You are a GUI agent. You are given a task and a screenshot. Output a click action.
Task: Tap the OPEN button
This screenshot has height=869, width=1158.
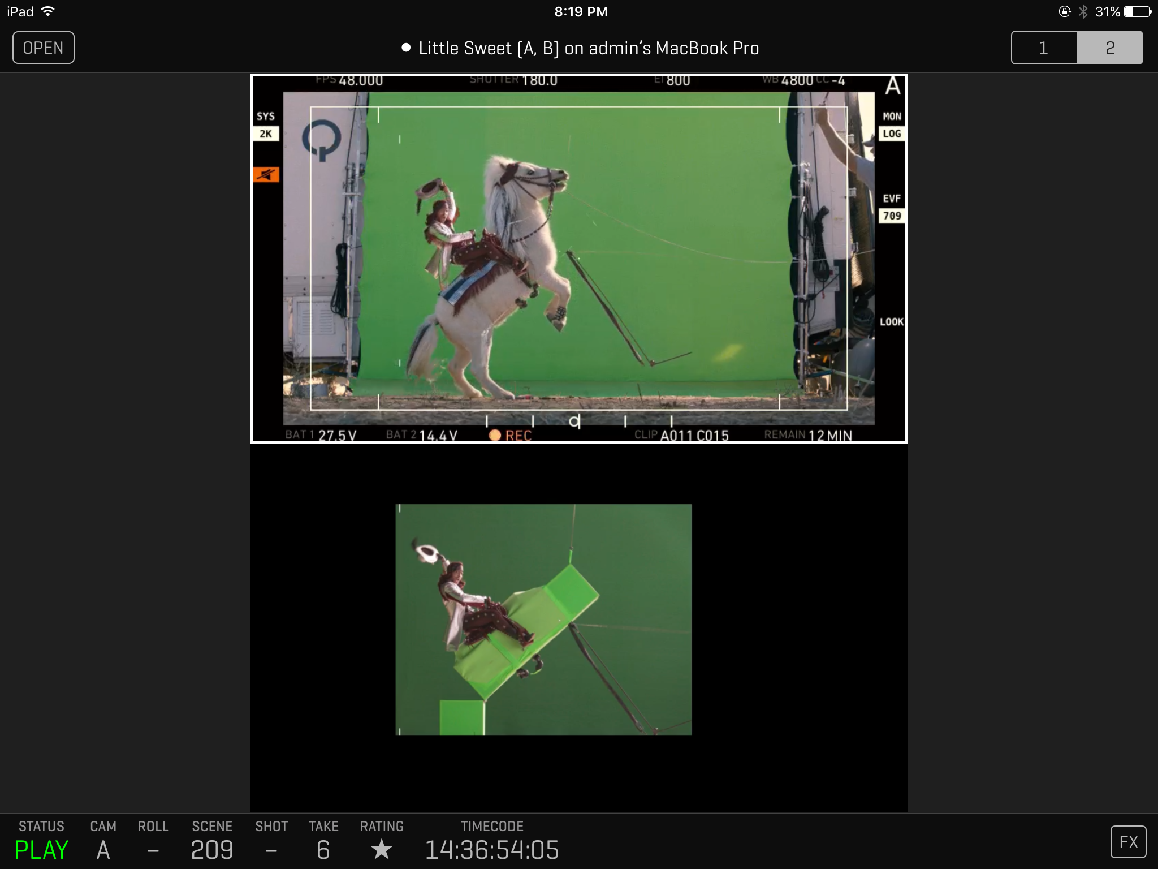click(x=44, y=48)
